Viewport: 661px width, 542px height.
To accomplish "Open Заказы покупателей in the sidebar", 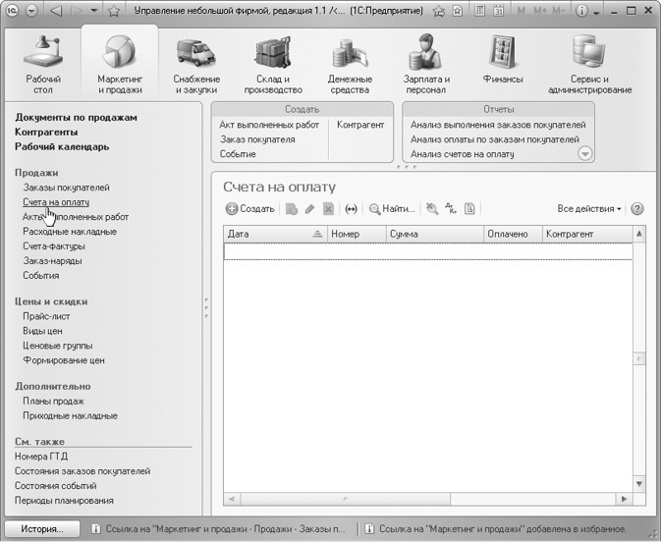I will 67,187.
